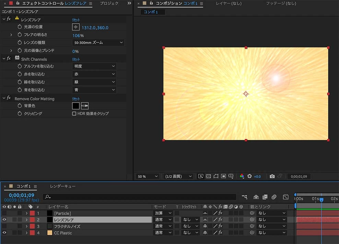The width and height of the screenshot is (339, 244).
Task: Expand the 元の画像とブレンド property
Action: tap(11, 50)
